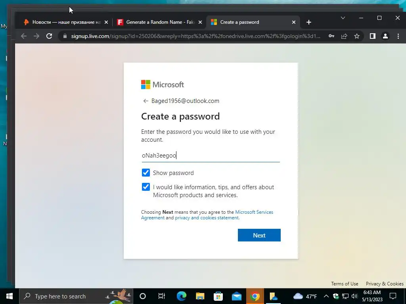Open Chrome's three-dot menu
This screenshot has height=304, width=406.
[x=398, y=36]
